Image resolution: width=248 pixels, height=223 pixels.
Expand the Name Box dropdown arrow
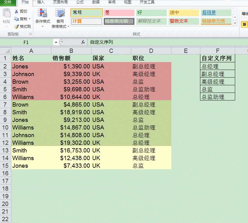click(56, 42)
